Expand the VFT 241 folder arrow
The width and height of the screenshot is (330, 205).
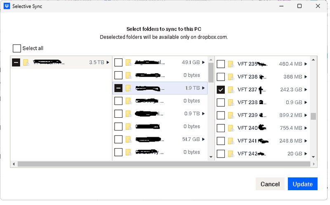(x=306, y=141)
